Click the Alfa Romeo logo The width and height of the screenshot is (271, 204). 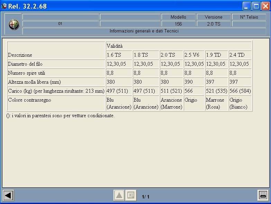(14, 24)
